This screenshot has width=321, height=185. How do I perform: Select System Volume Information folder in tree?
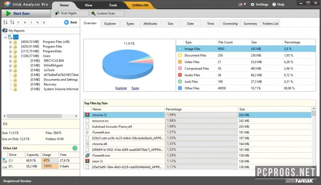coord(61,89)
